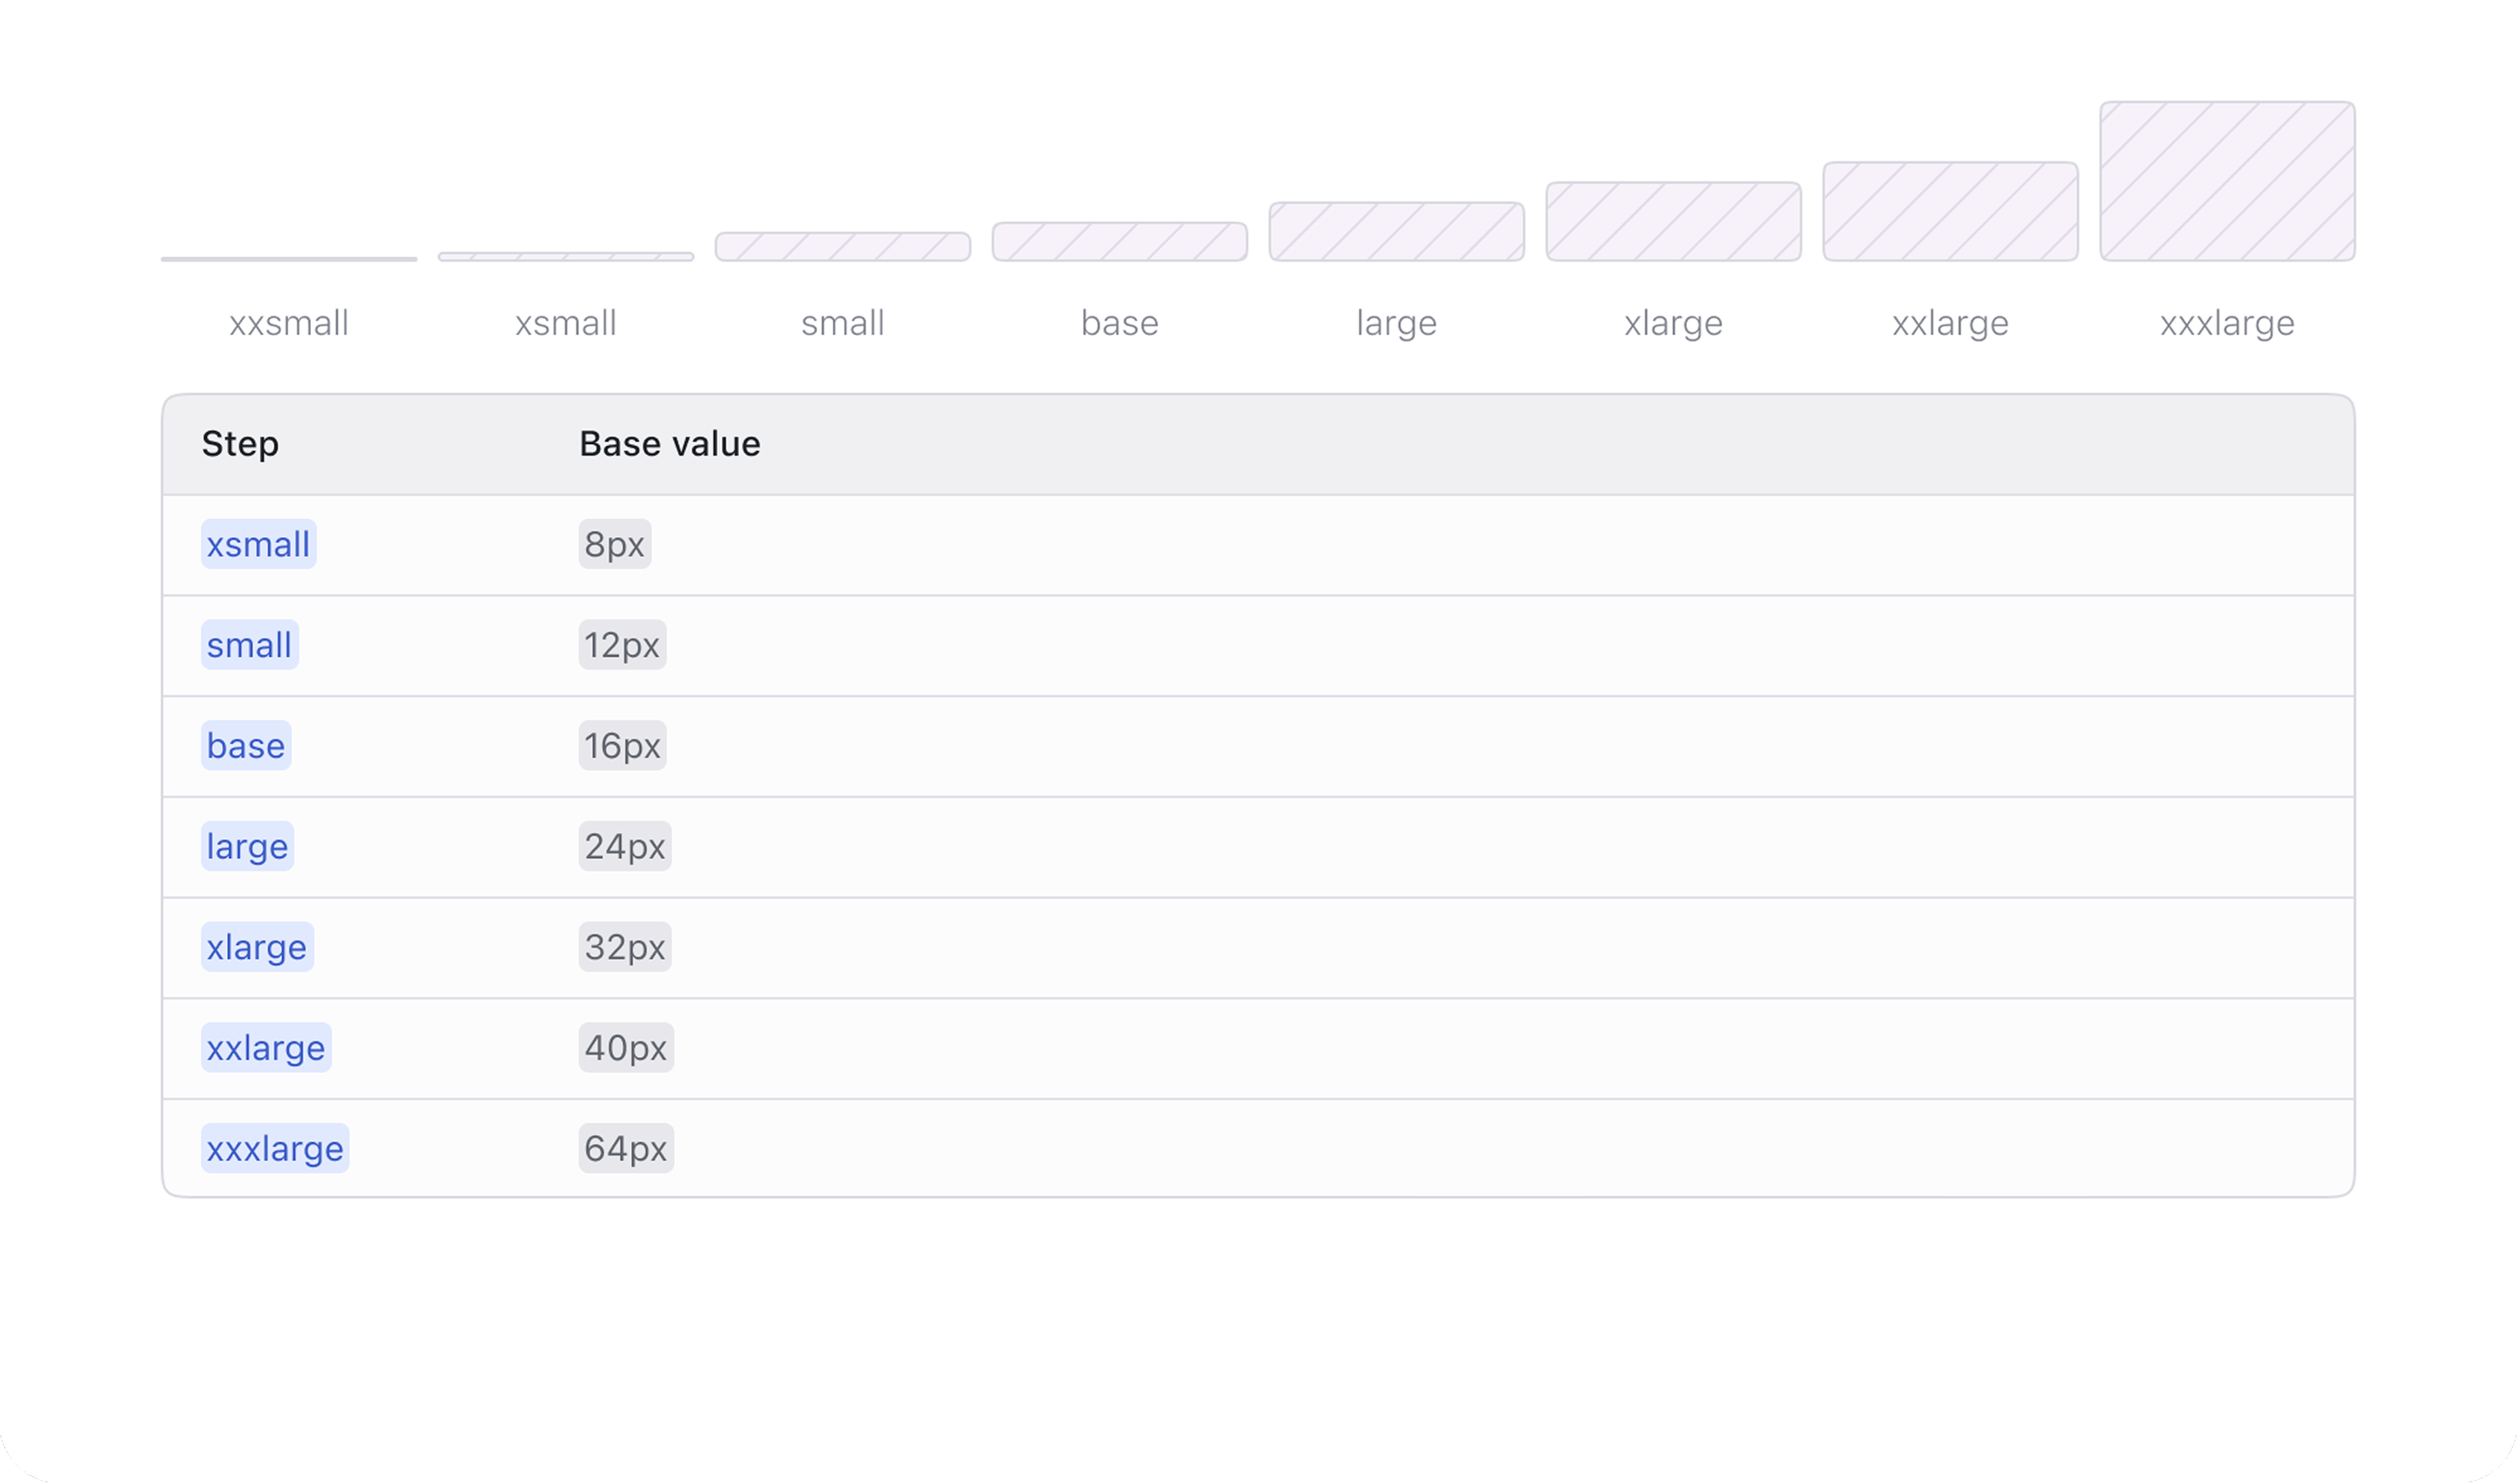Click the xxsmall spacing preview bar
The width and height of the screenshot is (2517, 1483).
289,259
